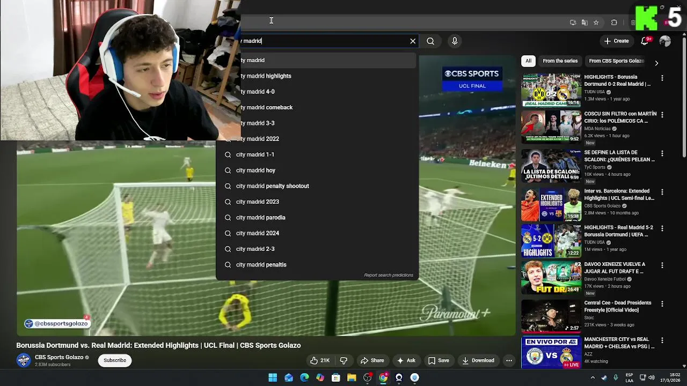Choose suggestion city madrid comeback

[317, 107]
